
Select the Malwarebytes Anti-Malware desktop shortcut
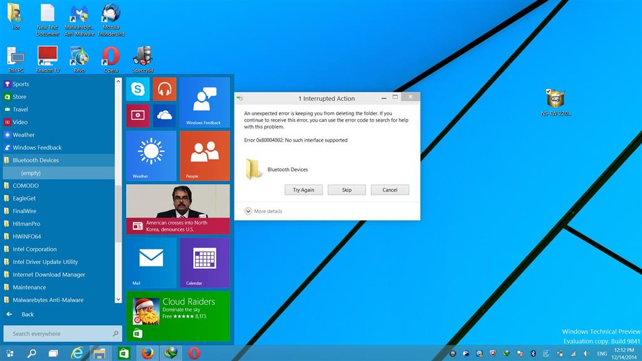click(79, 19)
